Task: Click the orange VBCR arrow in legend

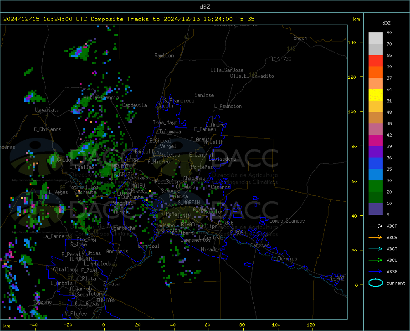Action: 375,238
